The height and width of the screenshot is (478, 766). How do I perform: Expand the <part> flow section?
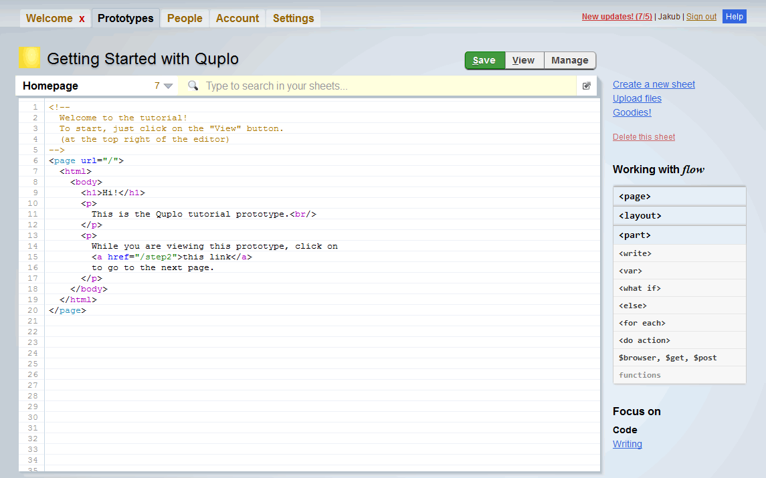click(680, 235)
